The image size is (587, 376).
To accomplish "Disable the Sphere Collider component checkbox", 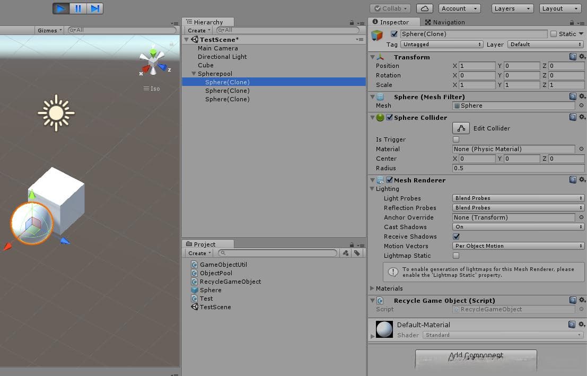I will click(x=389, y=117).
